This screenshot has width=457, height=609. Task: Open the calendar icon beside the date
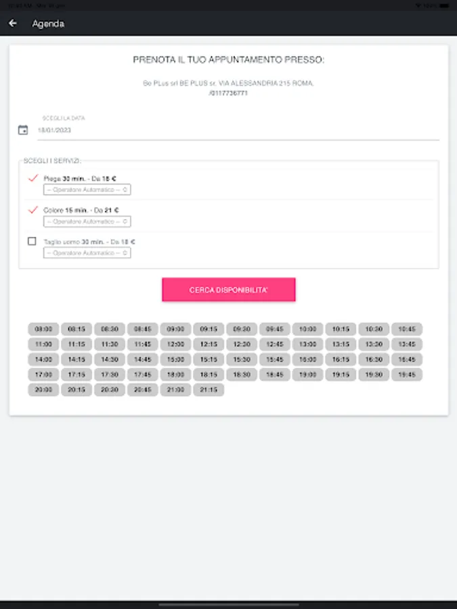tap(23, 130)
